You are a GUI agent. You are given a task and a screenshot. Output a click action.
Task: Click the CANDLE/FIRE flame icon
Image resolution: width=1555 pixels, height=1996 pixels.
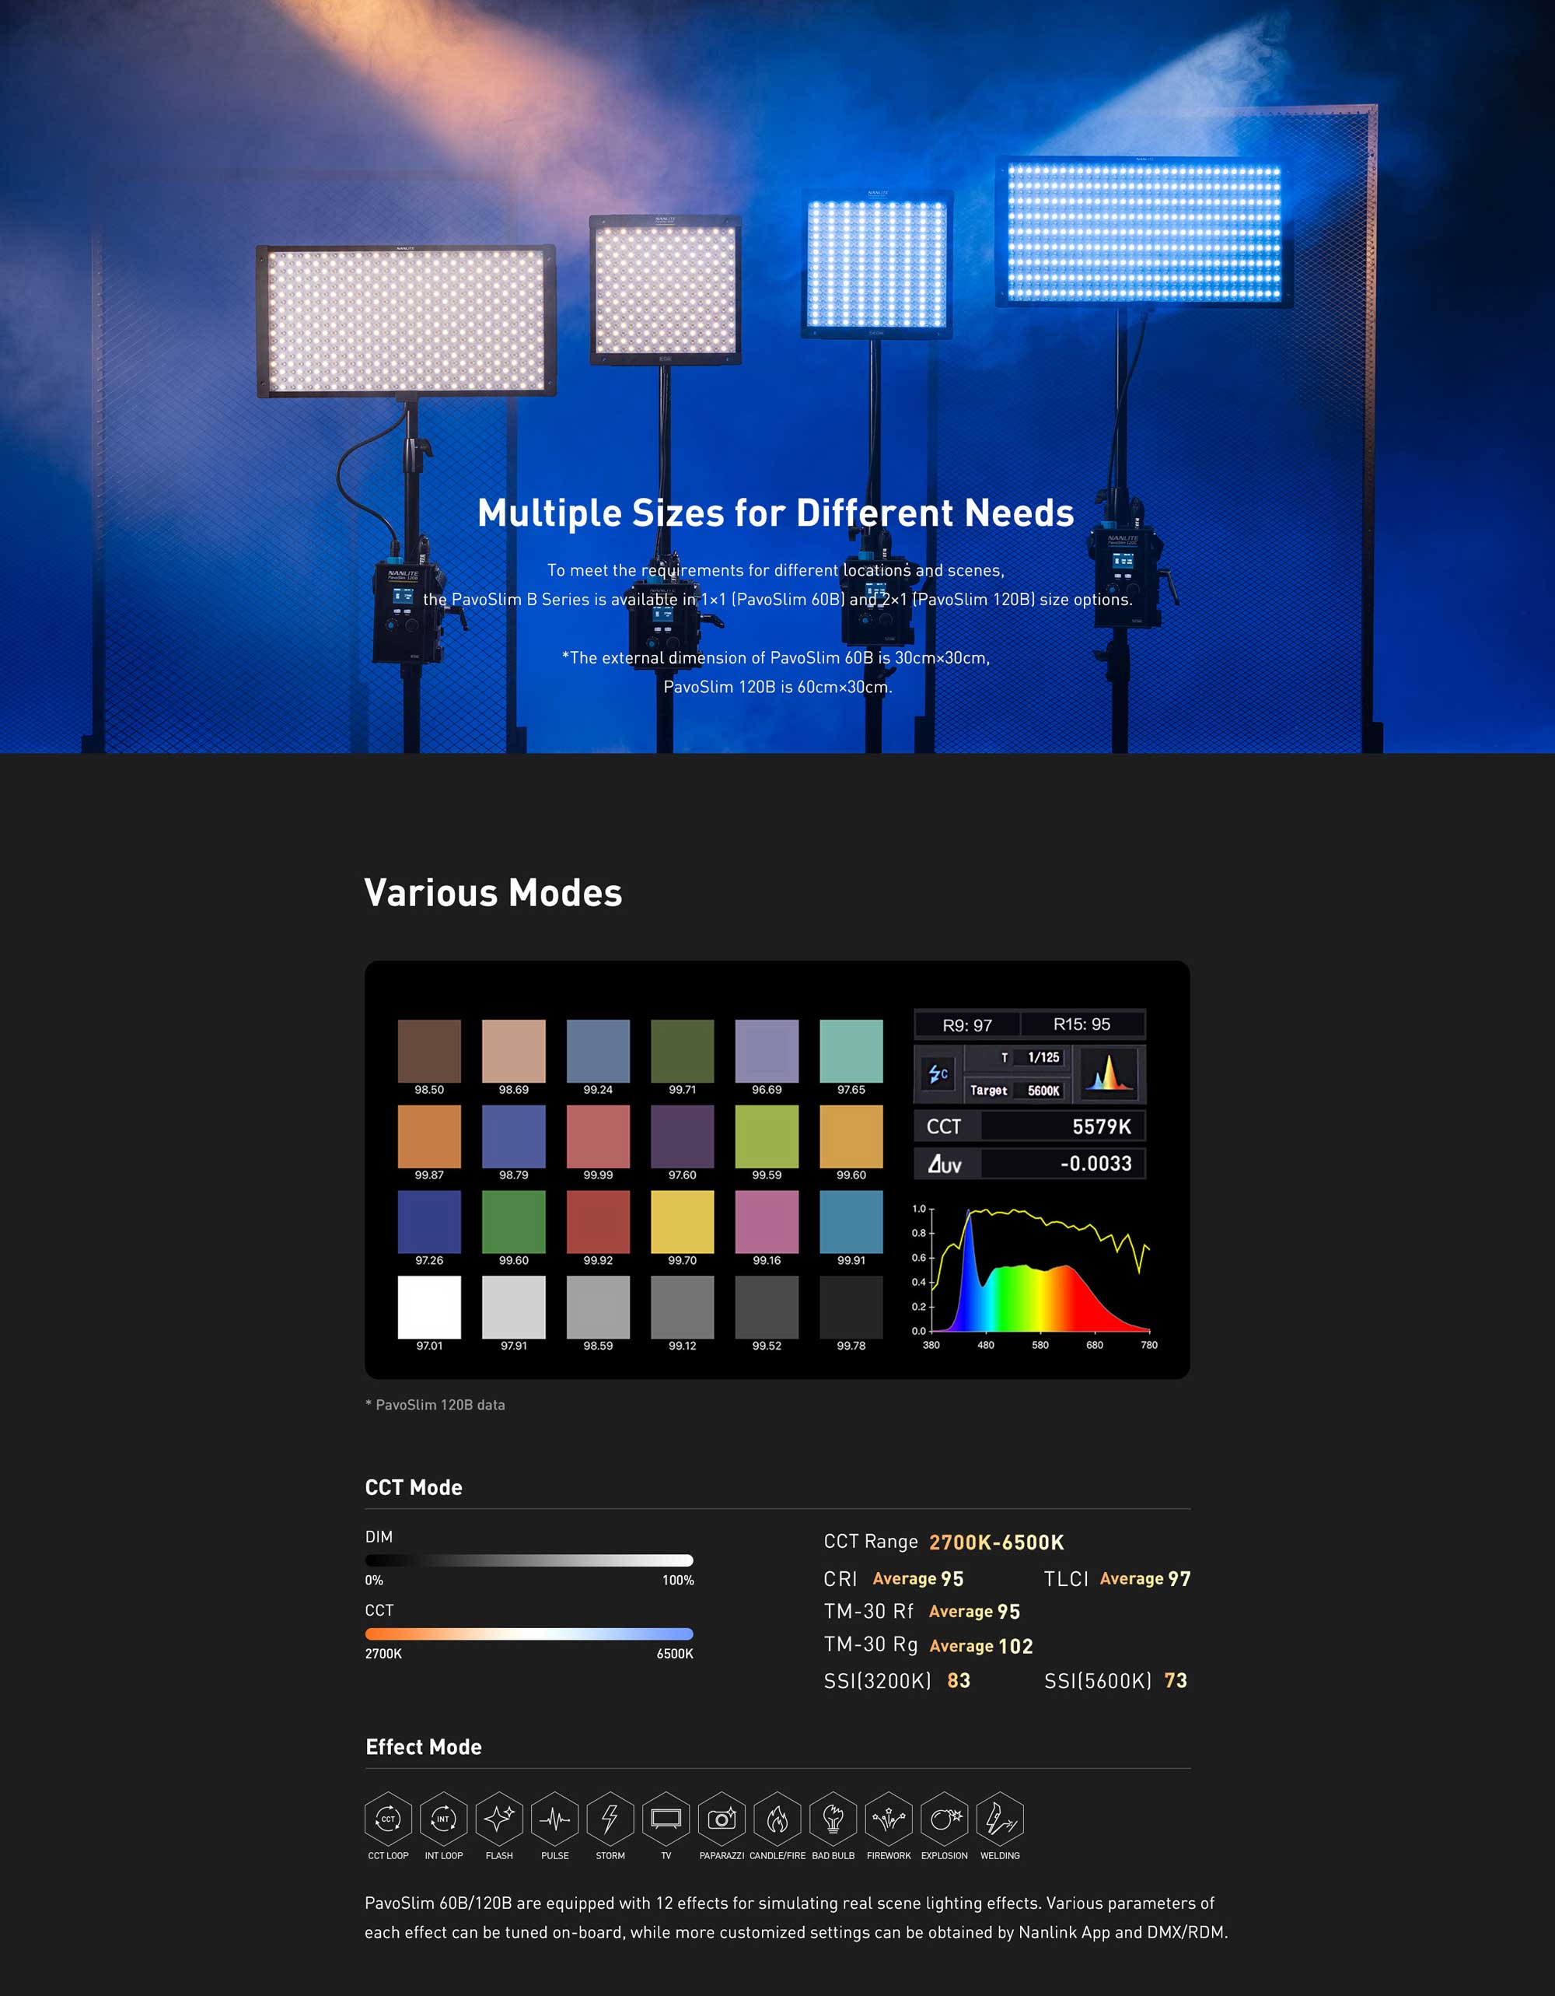coord(777,1818)
